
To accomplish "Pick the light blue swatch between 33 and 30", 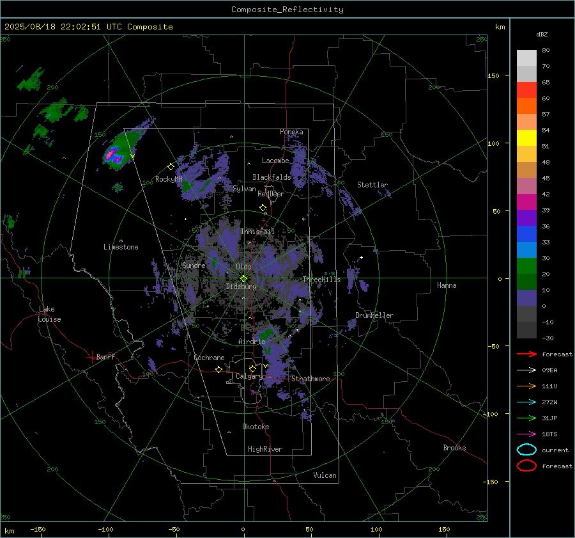I will click(526, 250).
